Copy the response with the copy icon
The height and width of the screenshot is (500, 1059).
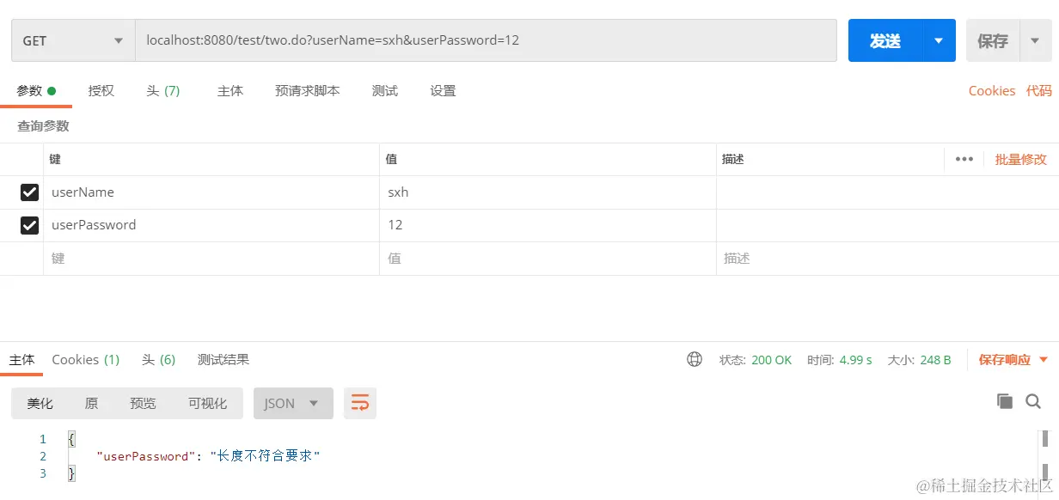(1005, 401)
